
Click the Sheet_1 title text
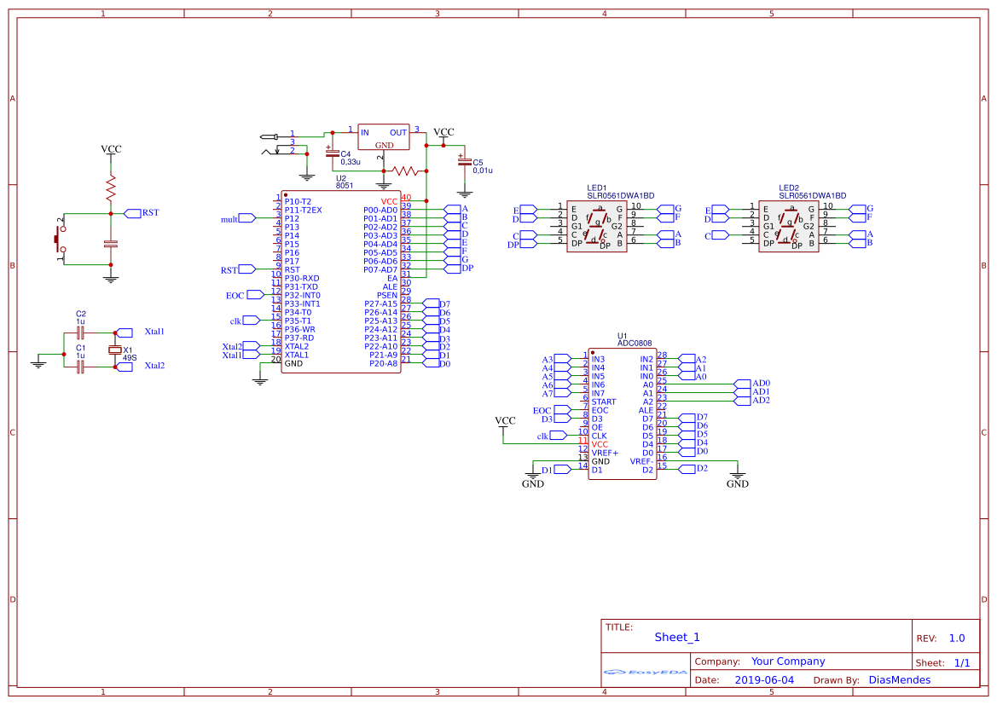(675, 636)
